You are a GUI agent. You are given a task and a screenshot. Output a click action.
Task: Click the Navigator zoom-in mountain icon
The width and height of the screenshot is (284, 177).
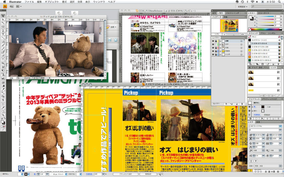[242, 34]
